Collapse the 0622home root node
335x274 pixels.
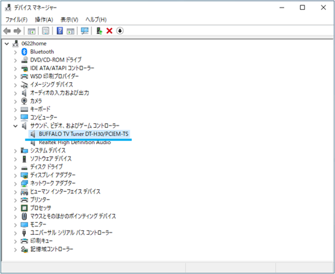tap(6, 43)
